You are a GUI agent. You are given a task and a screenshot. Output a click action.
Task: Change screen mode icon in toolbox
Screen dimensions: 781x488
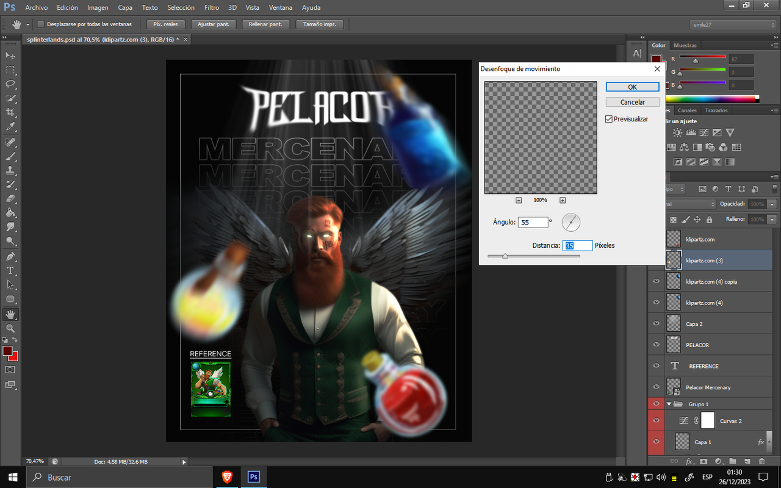(x=10, y=384)
